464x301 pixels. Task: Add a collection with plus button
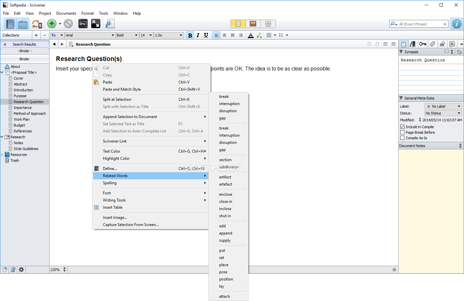pyautogui.click(x=36, y=35)
